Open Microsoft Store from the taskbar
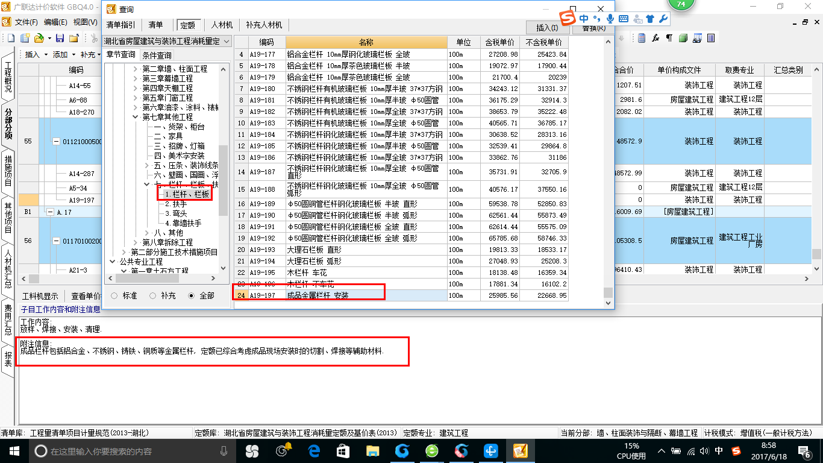The image size is (823, 463). click(343, 451)
